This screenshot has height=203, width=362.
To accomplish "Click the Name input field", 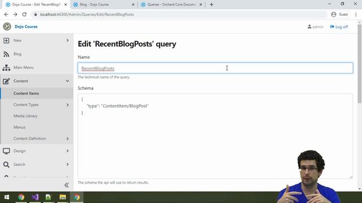I will [x=215, y=68].
